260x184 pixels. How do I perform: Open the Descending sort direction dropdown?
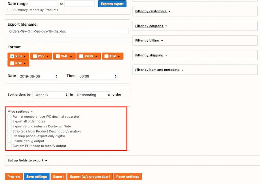pos(93,95)
